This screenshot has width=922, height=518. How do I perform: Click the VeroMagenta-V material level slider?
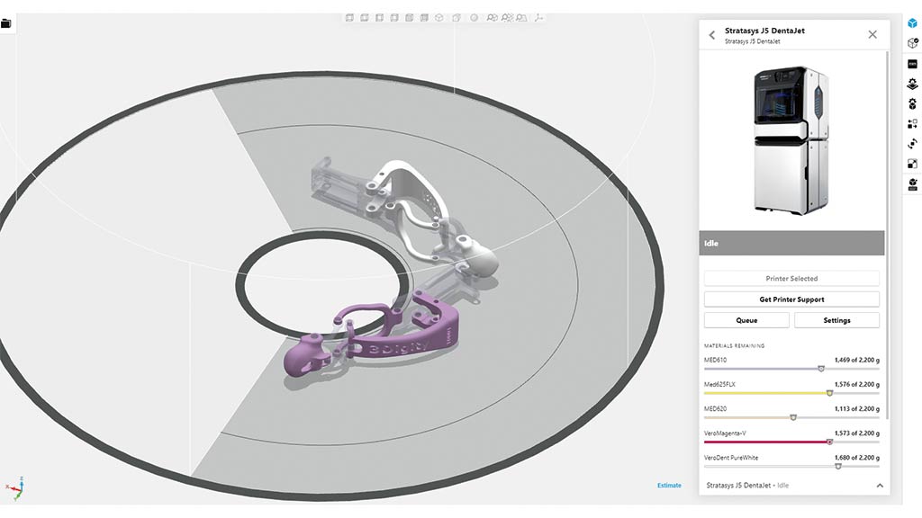pos(829,442)
